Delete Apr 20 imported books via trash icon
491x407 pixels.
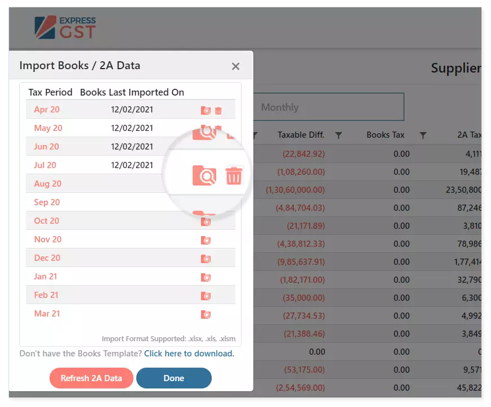click(x=219, y=110)
